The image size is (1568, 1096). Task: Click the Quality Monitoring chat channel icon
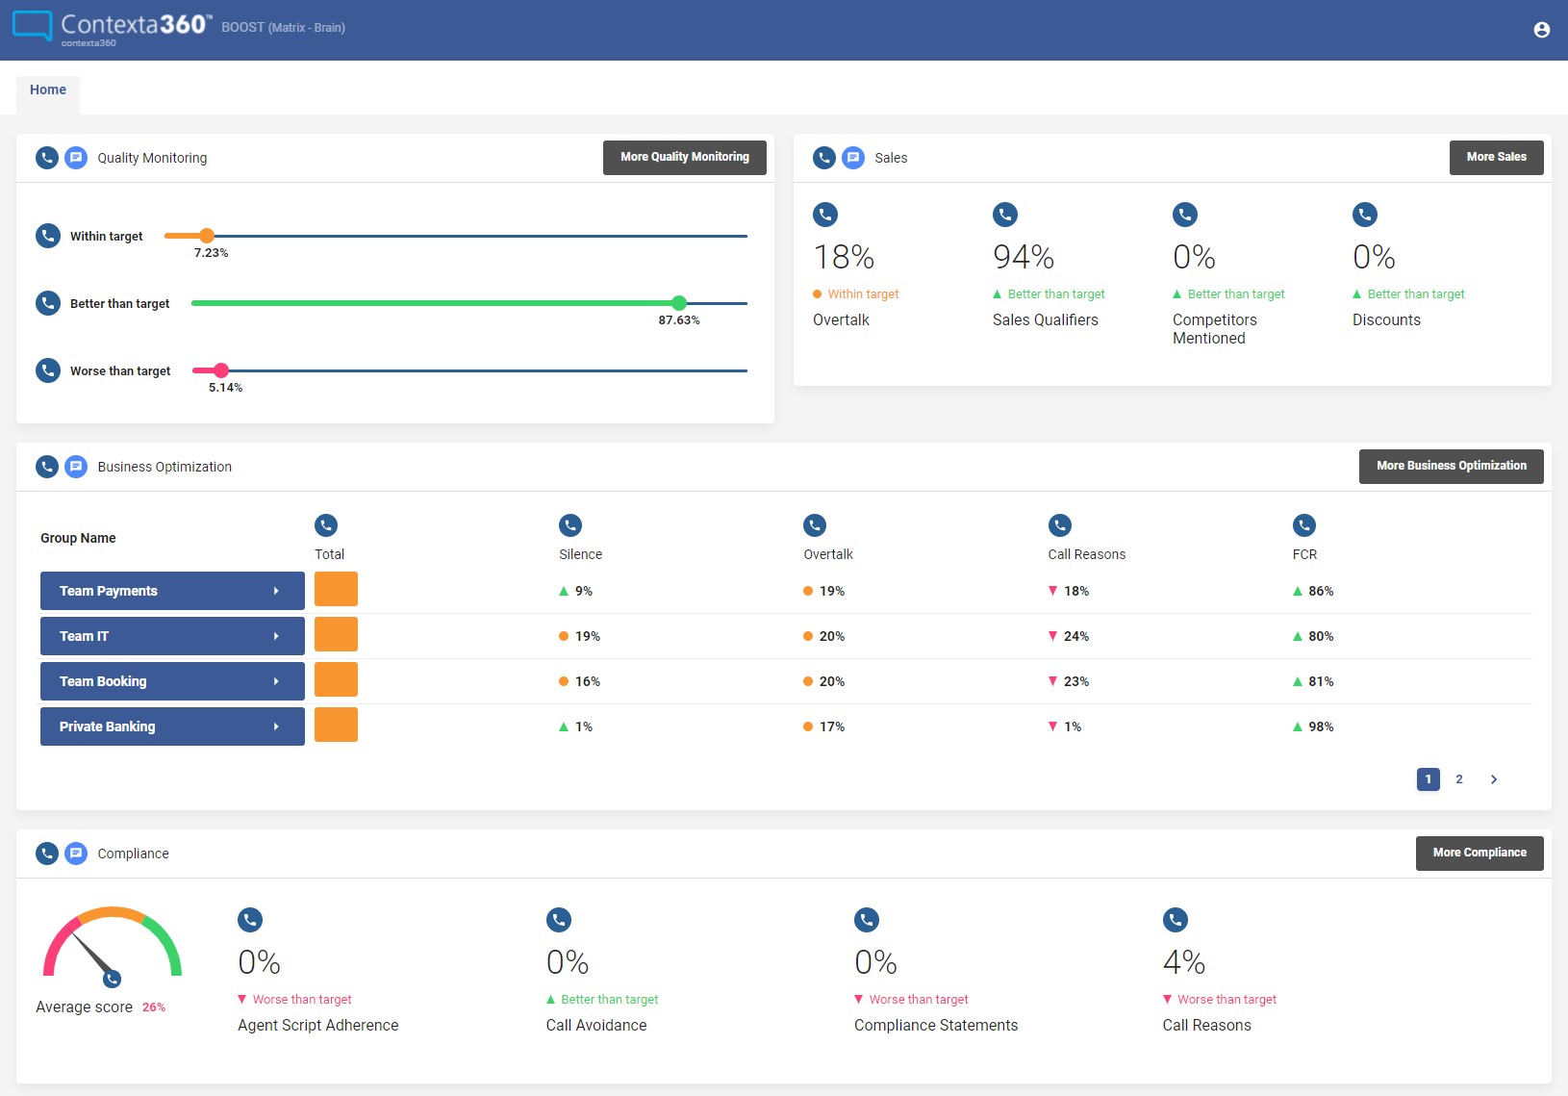tap(76, 158)
